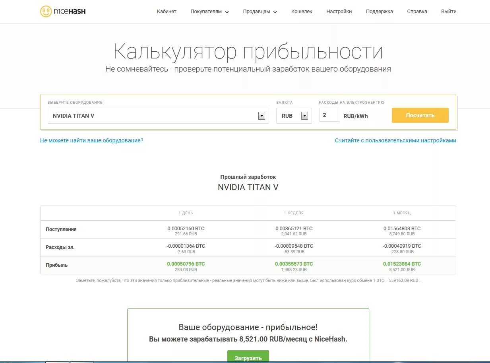Click the Посчитать button

(420, 115)
